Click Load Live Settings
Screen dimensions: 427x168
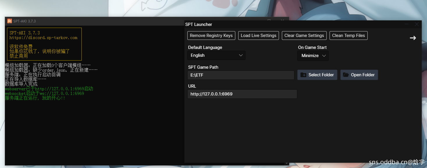[259, 36]
